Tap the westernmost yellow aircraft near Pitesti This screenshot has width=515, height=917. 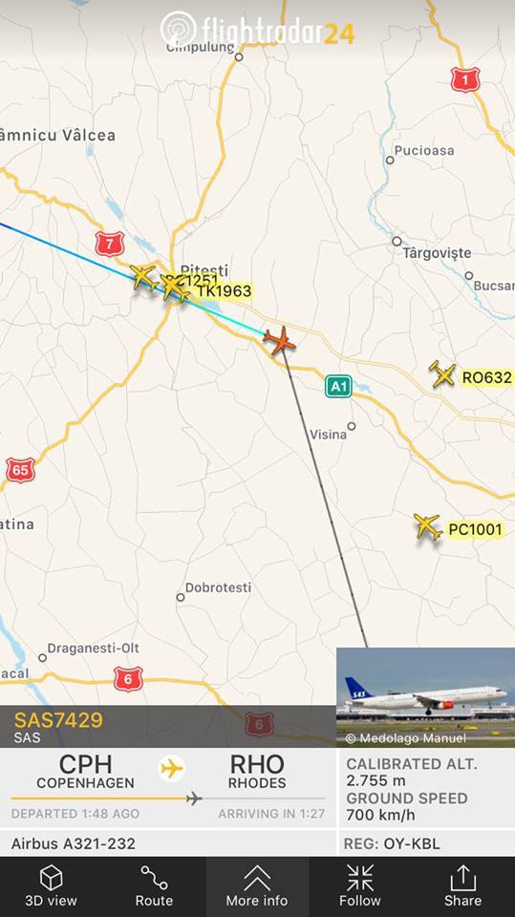point(143,277)
